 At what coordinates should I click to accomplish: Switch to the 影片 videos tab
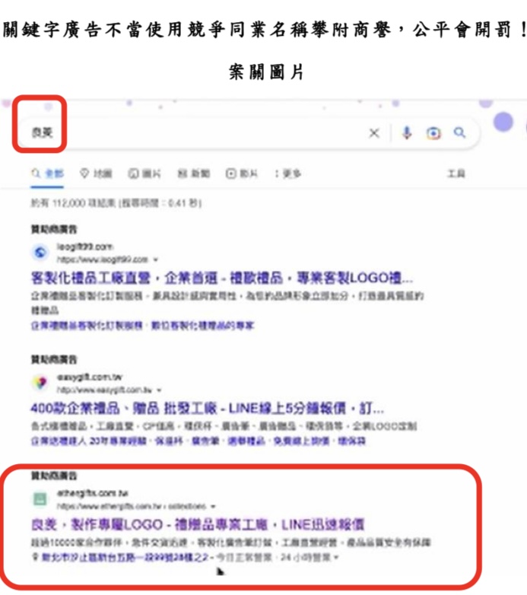coord(242,173)
